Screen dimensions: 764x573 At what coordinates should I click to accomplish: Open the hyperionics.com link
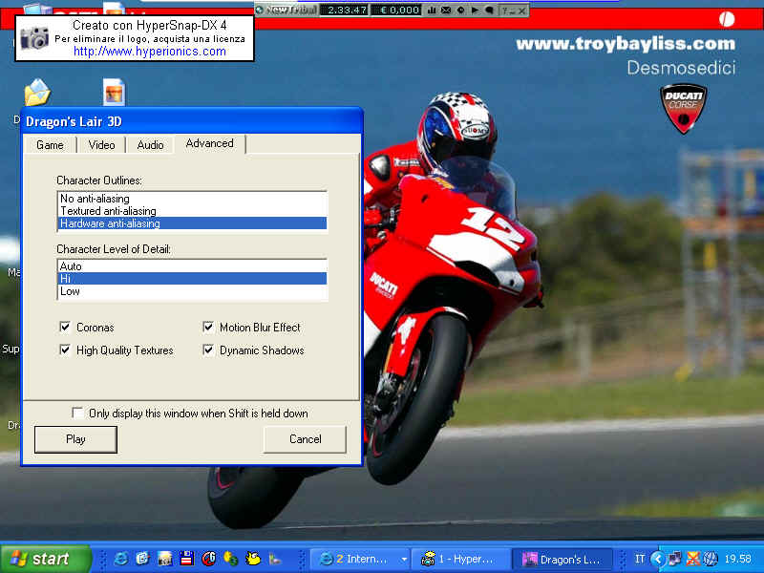pos(150,52)
